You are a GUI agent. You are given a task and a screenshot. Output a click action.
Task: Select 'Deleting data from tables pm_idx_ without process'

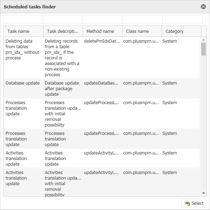point(22,49)
